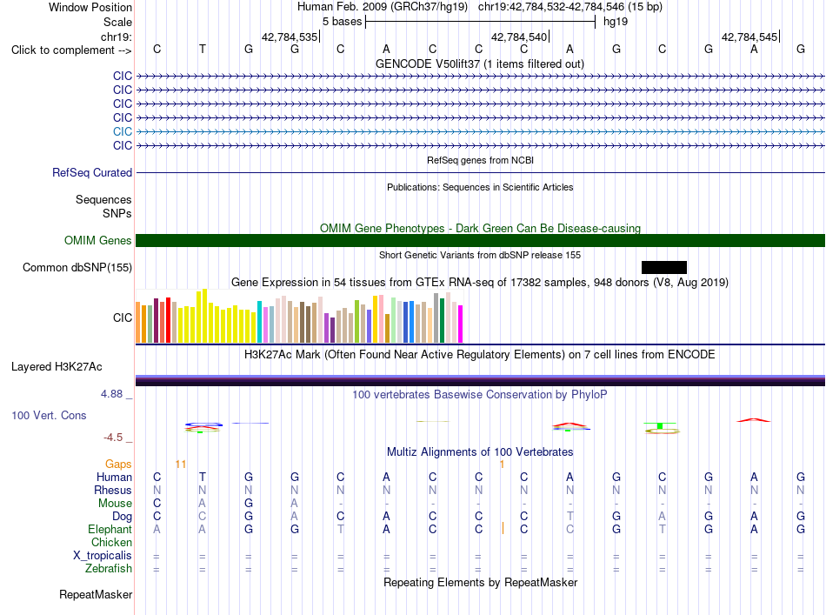826x615 pixels.
Task: Click the T base in the chr19 sequence row
Action: click(203, 50)
